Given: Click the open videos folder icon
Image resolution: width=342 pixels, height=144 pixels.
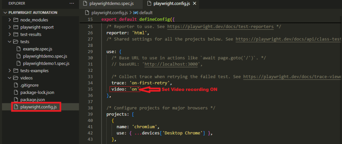Looking at the screenshot, I should [15, 78].
